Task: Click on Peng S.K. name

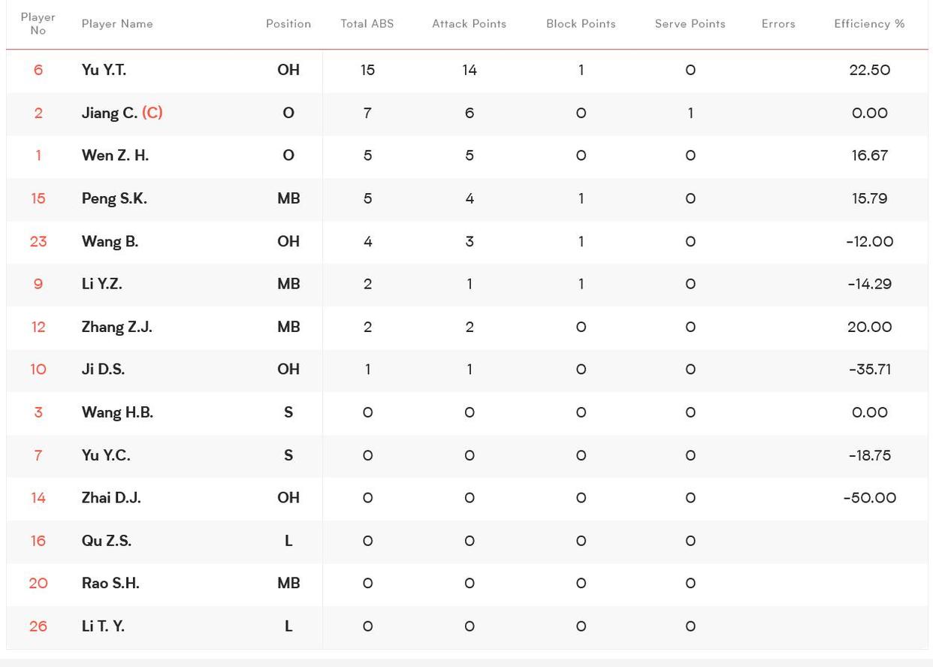Action: coord(114,198)
